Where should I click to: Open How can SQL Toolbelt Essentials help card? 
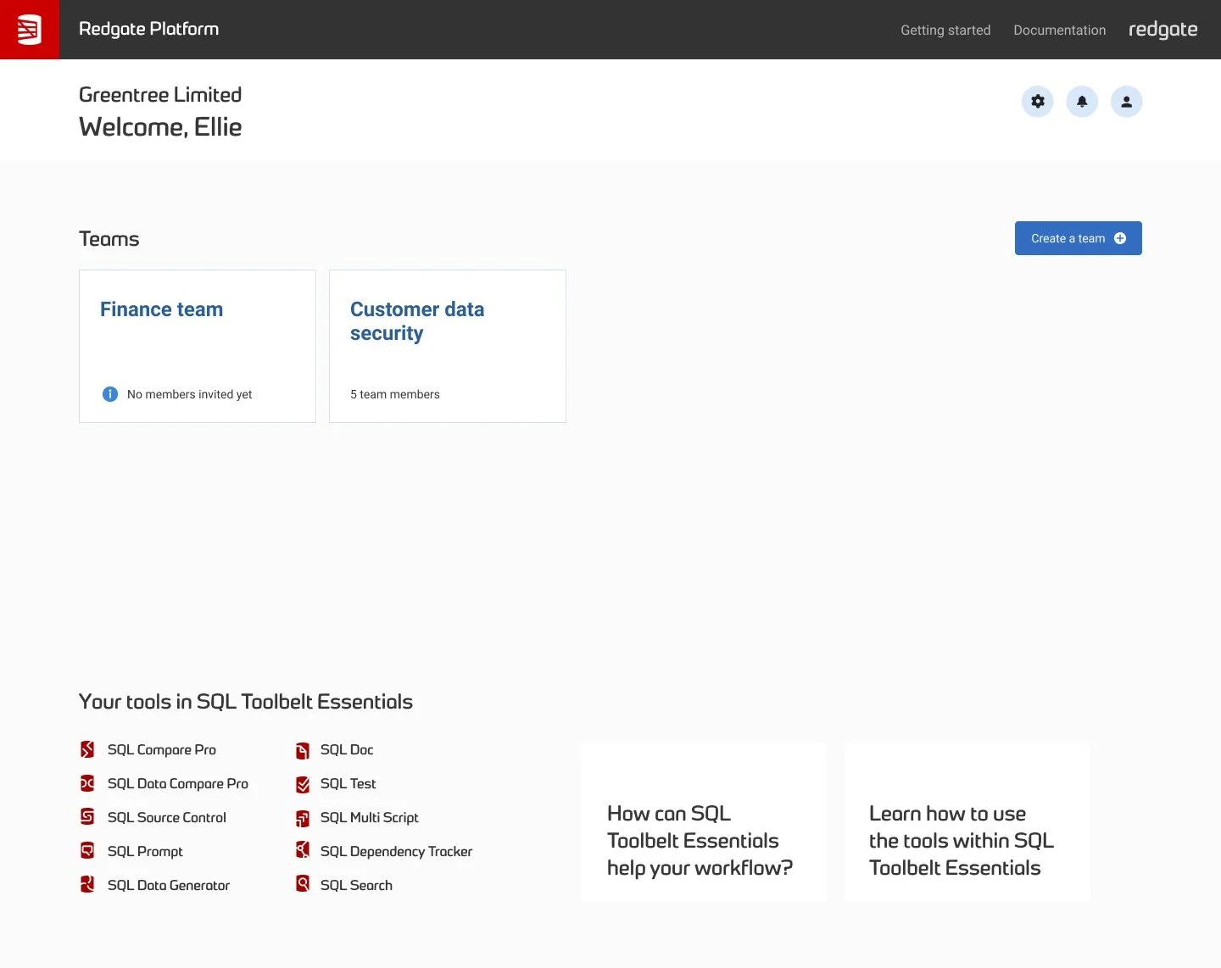point(704,822)
